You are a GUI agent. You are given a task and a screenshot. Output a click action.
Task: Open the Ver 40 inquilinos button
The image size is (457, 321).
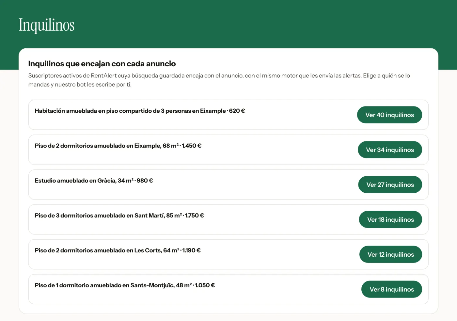(389, 115)
